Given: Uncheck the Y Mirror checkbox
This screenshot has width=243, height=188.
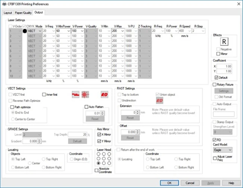Looking at the screenshot, I should tap(99, 141).
